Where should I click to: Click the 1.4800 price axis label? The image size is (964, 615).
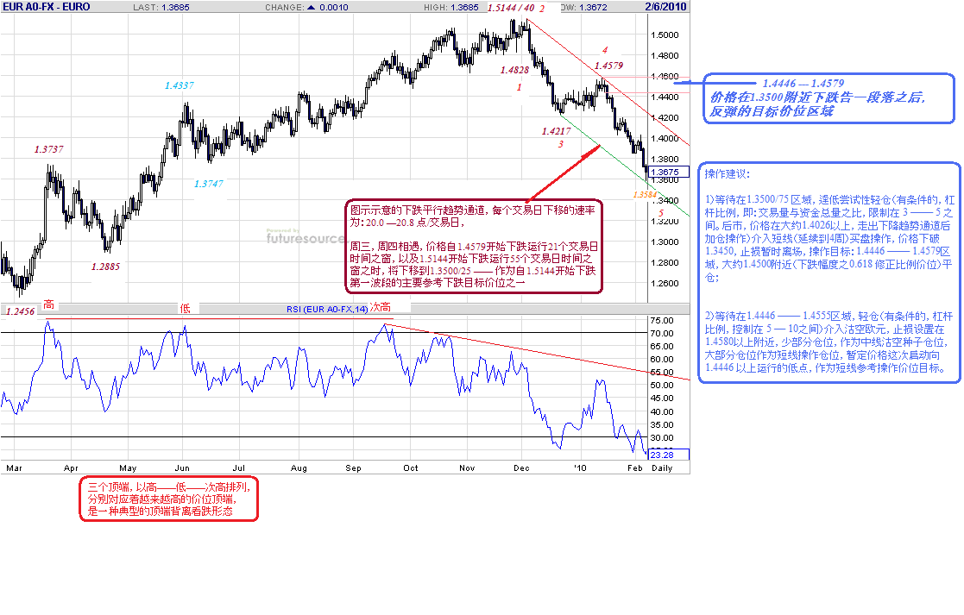tap(665, 56)
